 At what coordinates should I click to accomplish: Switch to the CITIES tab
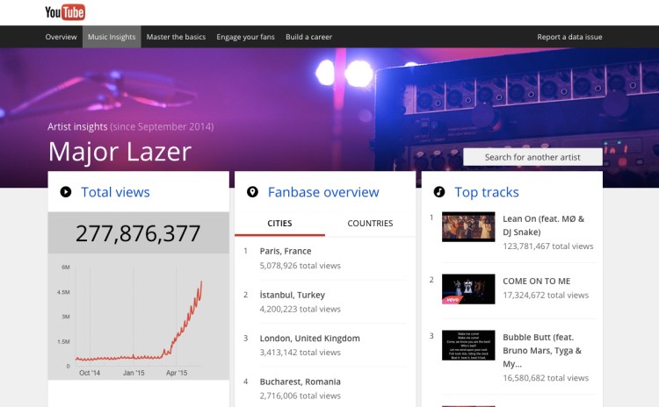(279, 224)
